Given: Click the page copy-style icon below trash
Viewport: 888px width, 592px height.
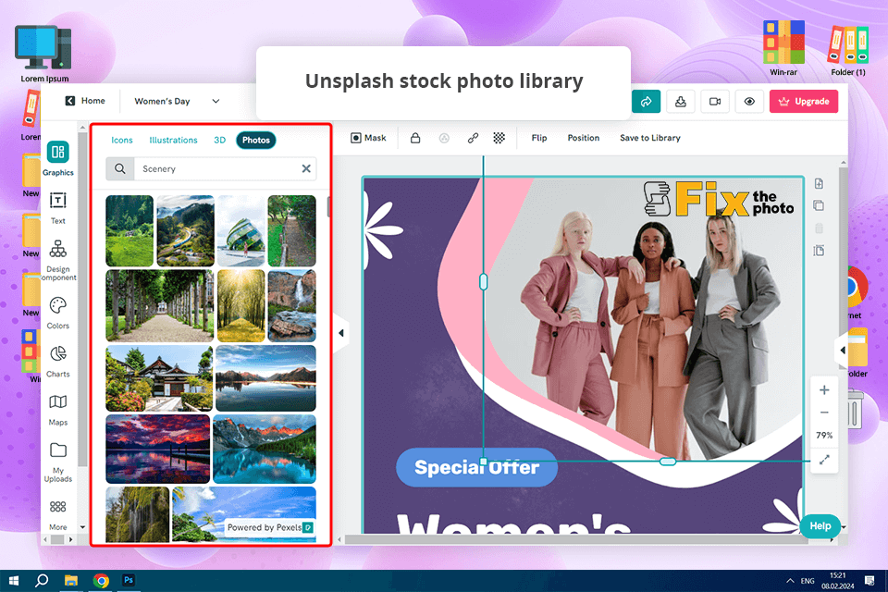Looking at the screenshot, I should pos(819,251).
